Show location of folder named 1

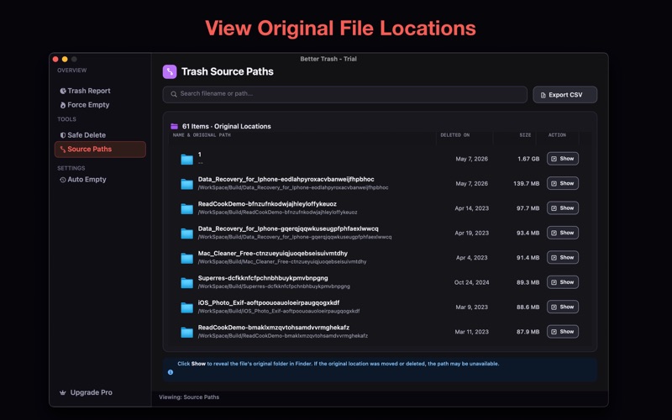coord(563,159)
